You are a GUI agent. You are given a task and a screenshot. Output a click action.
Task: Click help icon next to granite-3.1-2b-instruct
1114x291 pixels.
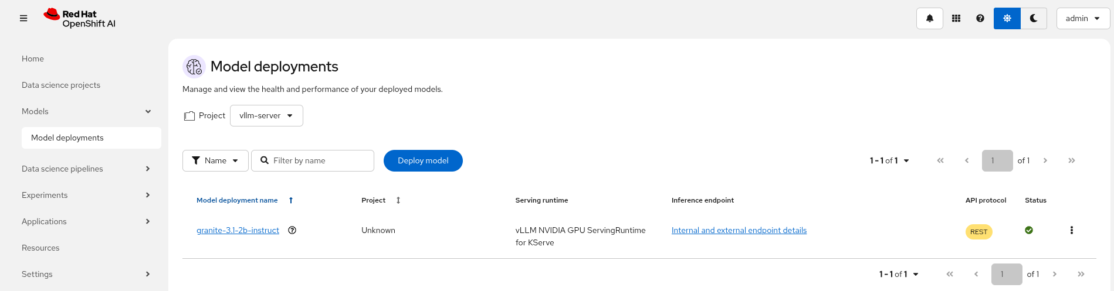point(292,230)
